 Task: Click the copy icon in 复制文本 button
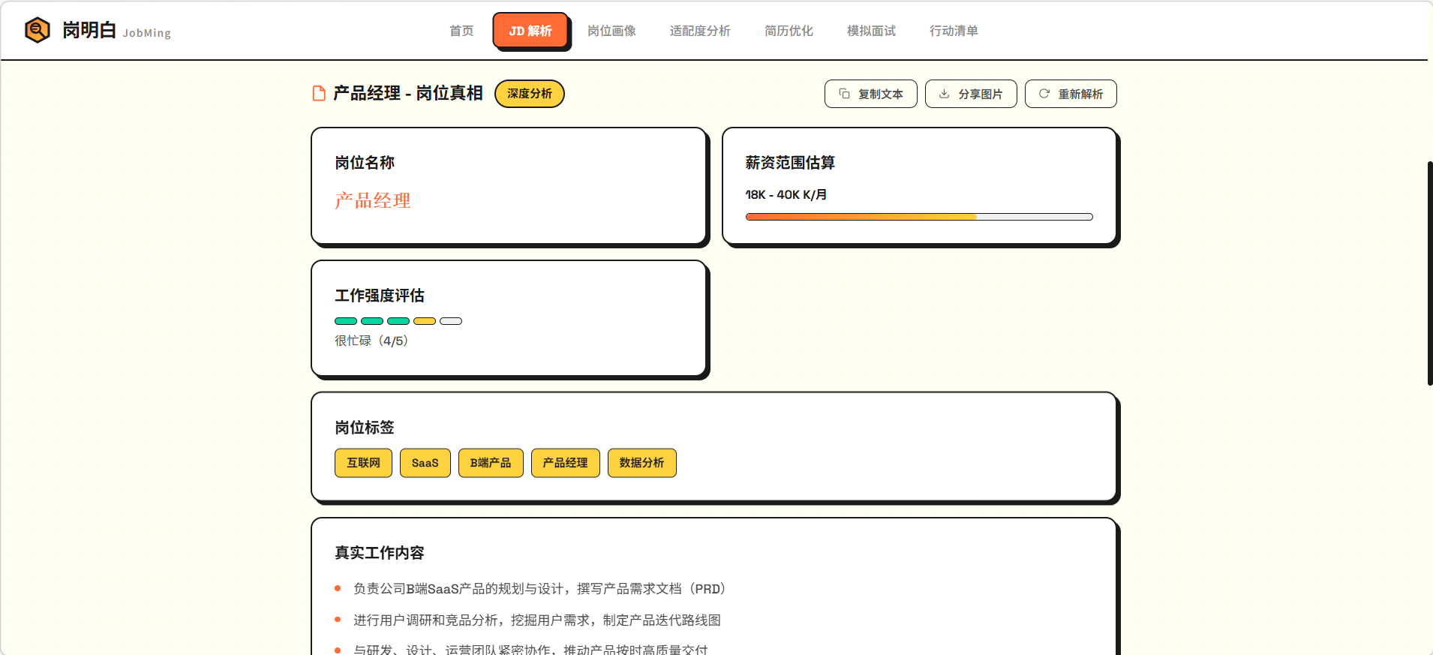coord(844,94)
